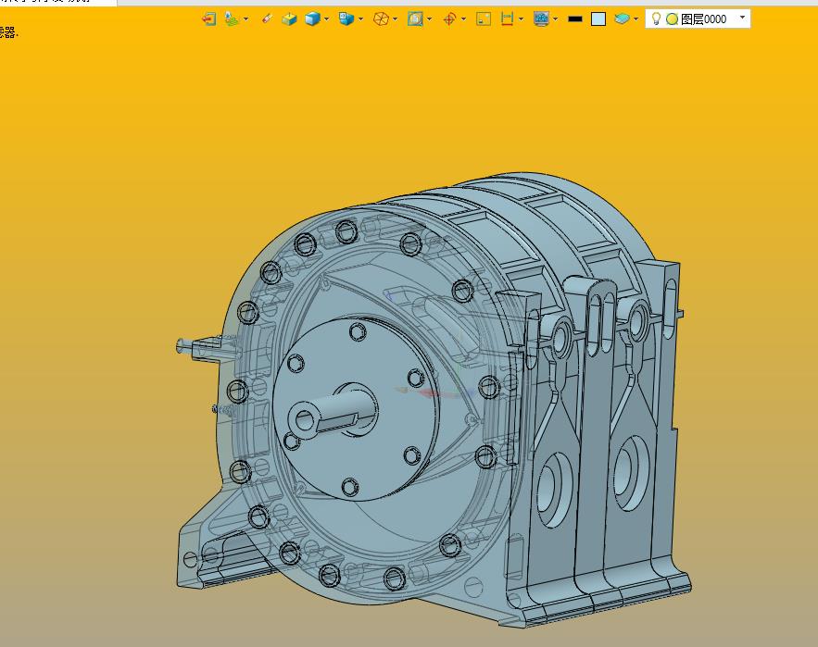818x647 pixels.
Task: Click the green stacked icon beside exit
Action: coord(231,19)
